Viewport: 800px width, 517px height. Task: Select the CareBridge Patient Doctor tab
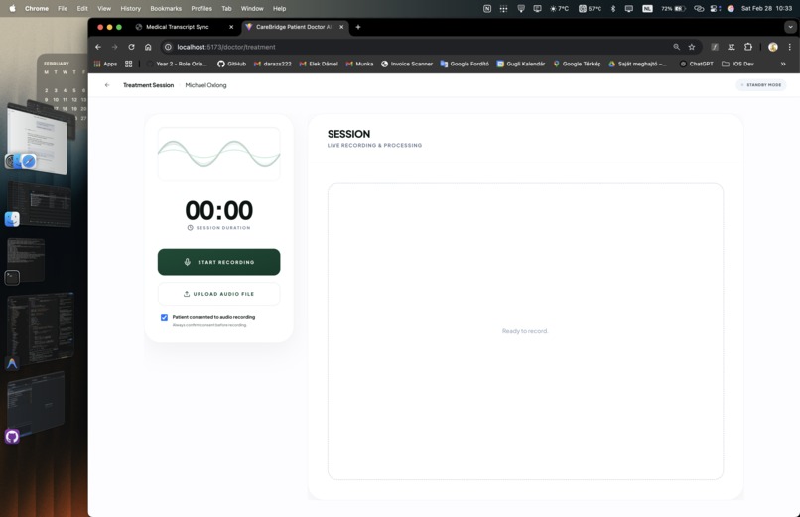tap(294, 27)
